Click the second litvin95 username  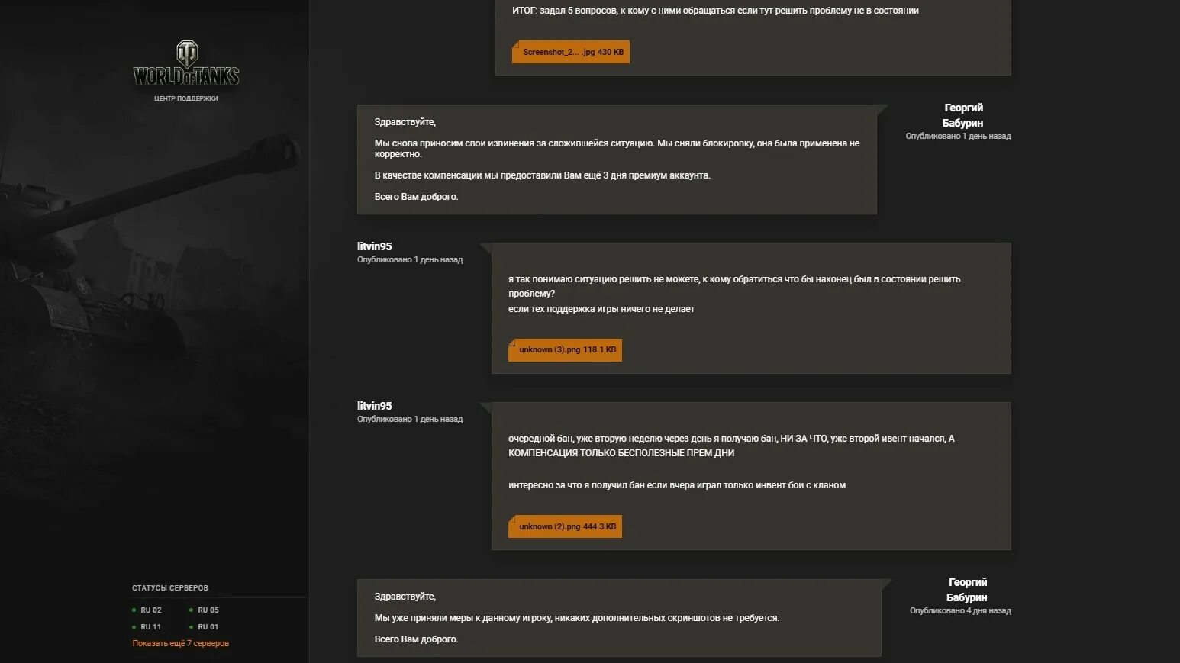pyautogui.click(x=374, y=406)
